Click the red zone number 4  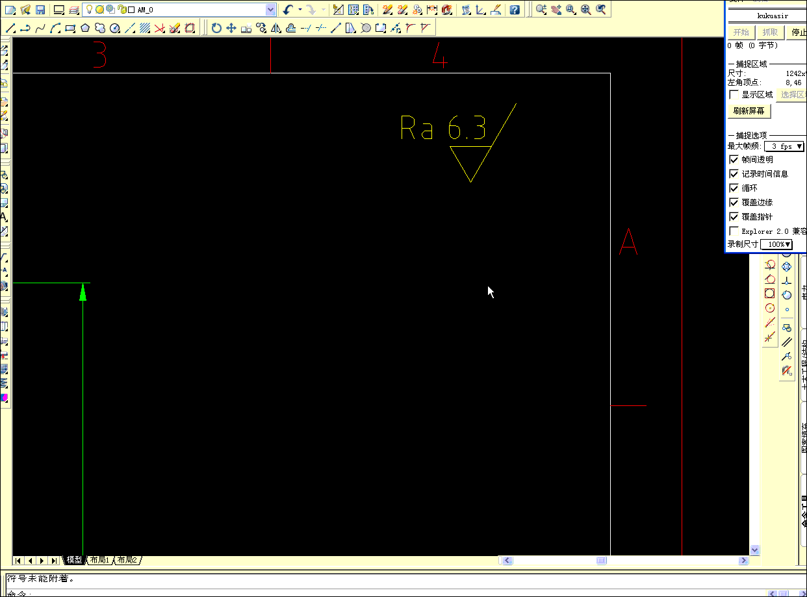440,56
